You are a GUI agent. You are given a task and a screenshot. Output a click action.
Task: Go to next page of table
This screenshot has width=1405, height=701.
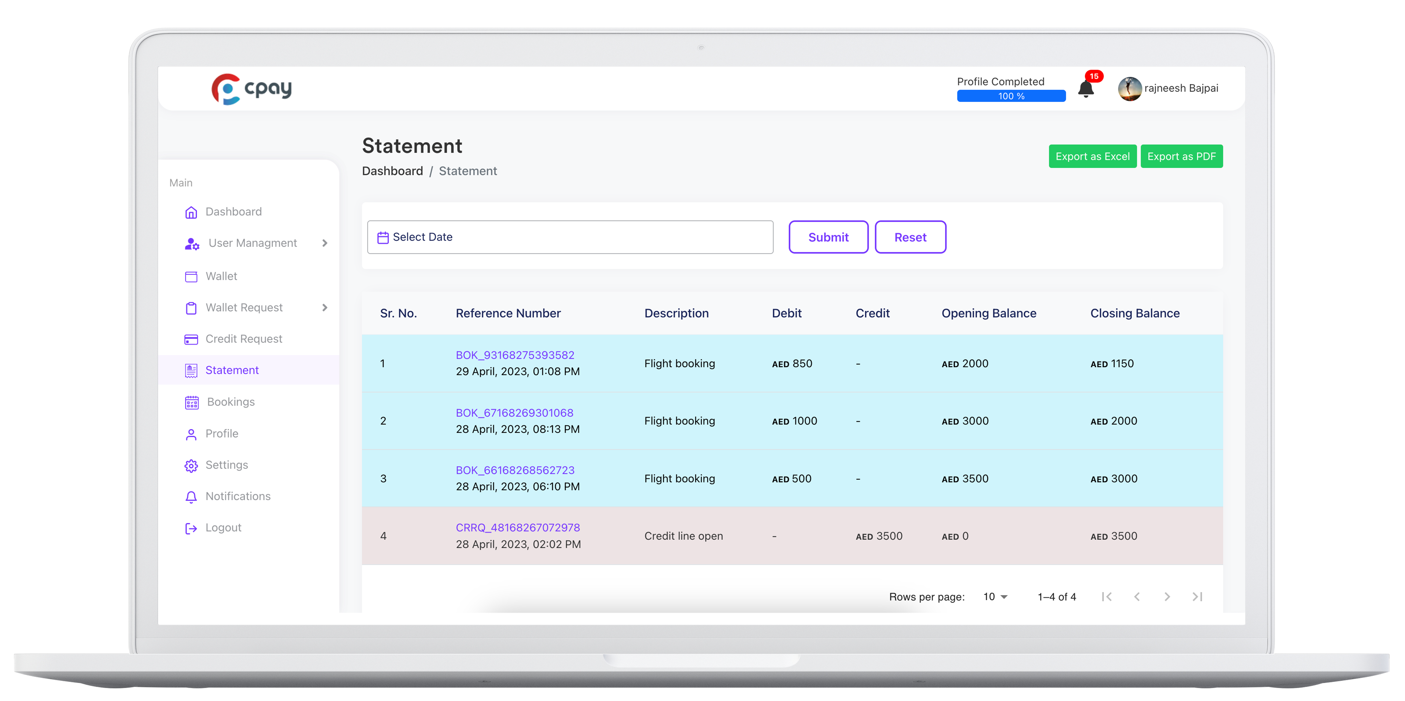(x=1167, y=596)
